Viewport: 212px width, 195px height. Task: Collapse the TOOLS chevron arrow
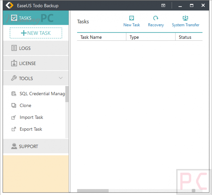pyautogui.click(x=61, y=78)
